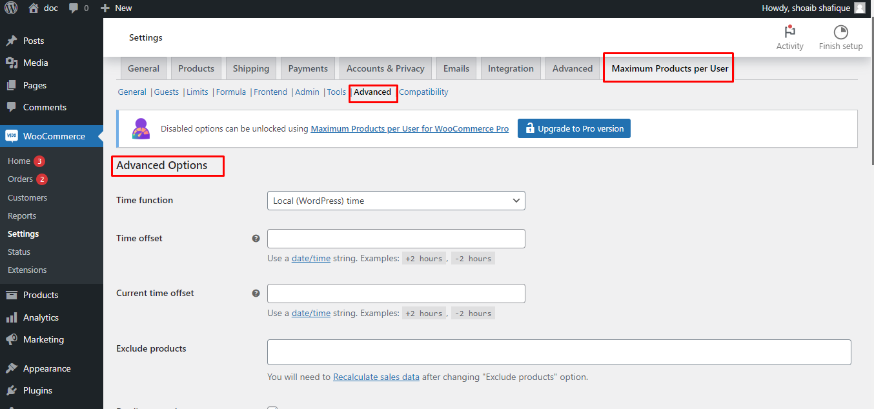Select Maximum Products per User tab
The width and height of the screenshot is (874, 409).
tap(670, 68)
